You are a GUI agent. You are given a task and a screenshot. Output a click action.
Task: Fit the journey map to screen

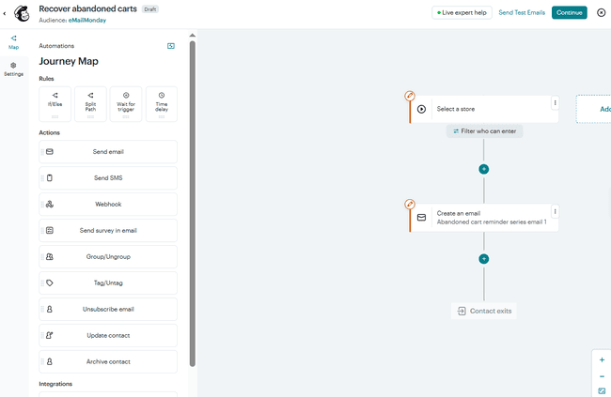[x=602, y=390]
